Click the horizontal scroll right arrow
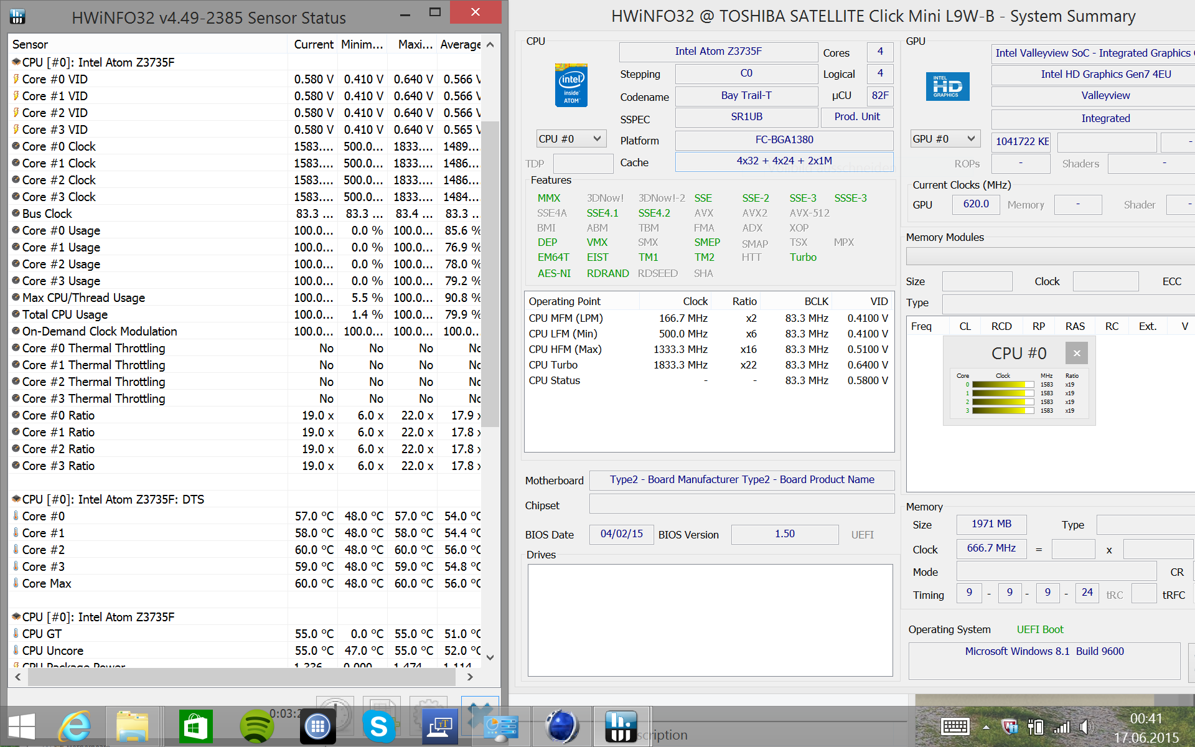 (470, 677)
